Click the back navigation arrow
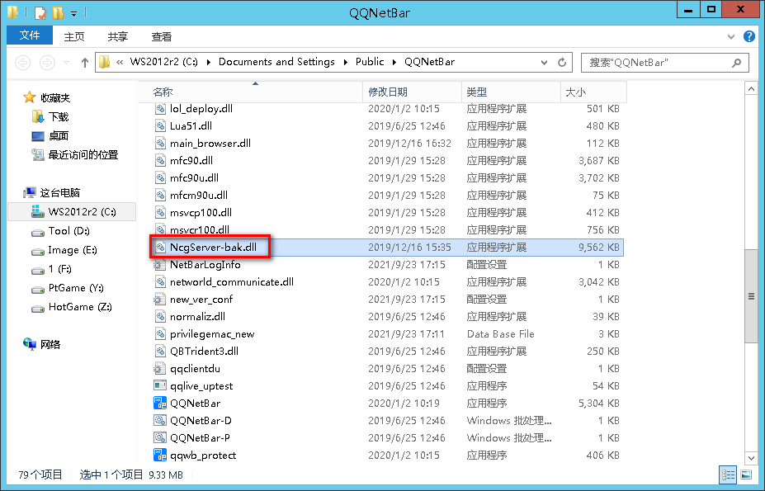Viewport: 765px width, 491px height. coord(24,61)
